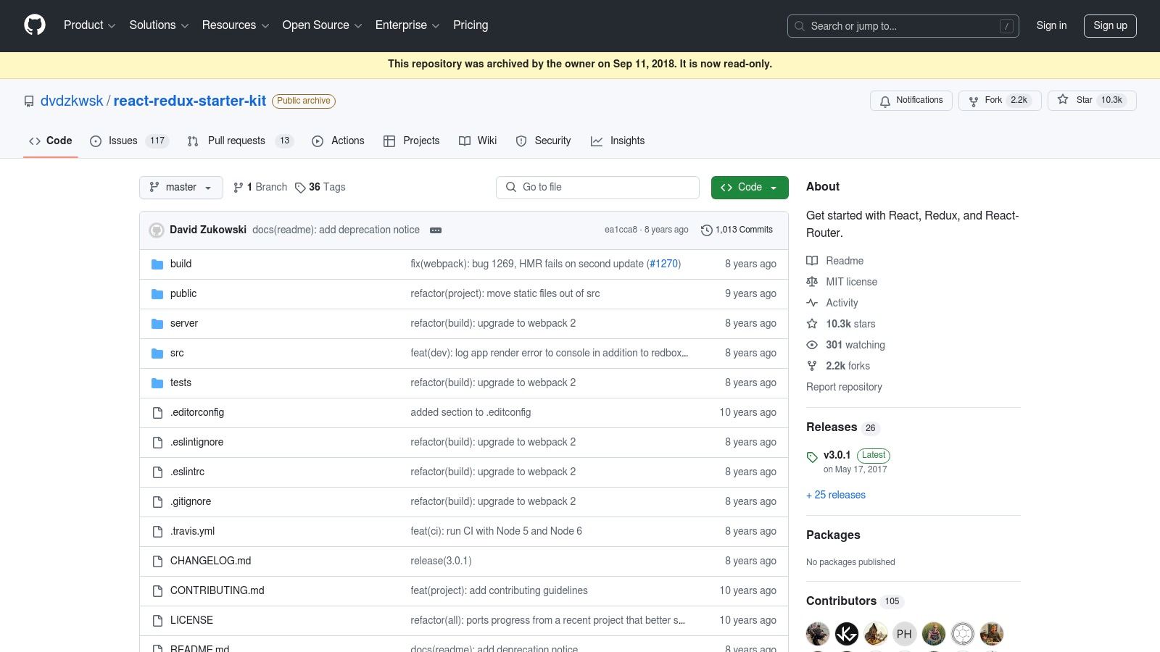Image resolution: width=1160 pixels, height=652 pixels.
Task: Click the tag icon beside 36 Tags
Action: pyautogui.click(x=300, y=188)
